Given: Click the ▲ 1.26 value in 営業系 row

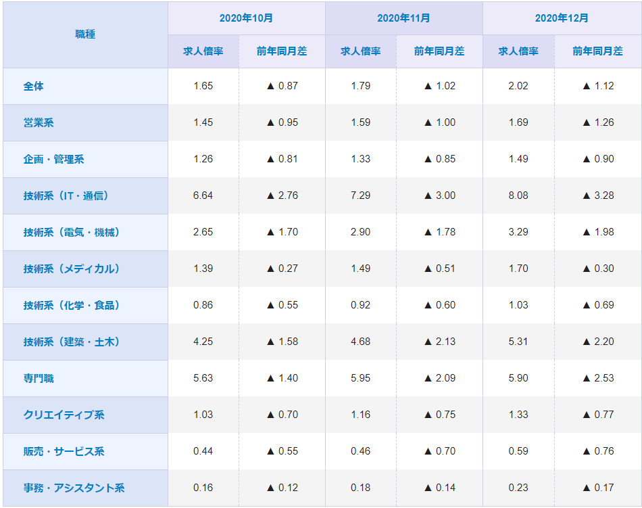Looking at the screenshot, I should click(598, 122).
